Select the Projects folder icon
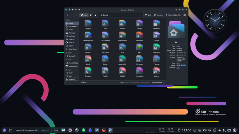The height and width of the screenshot is (134, 239). (x=88, y=71)
